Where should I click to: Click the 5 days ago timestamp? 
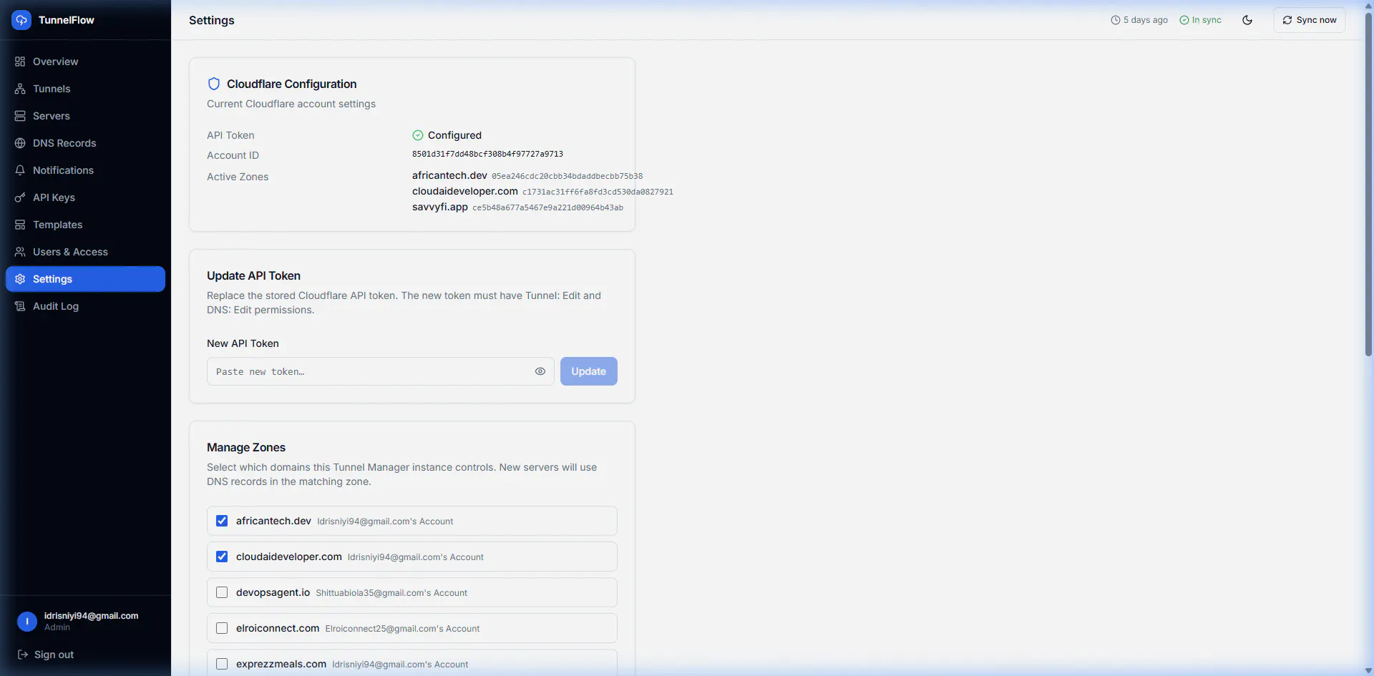coord(1146,20)
